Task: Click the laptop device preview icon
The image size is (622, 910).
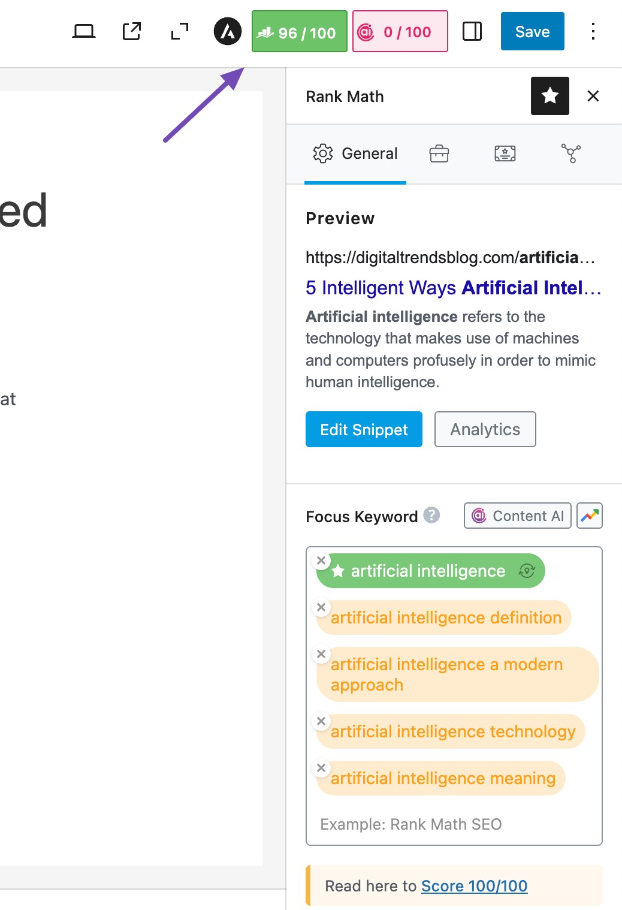Action: tap(84, 31)
